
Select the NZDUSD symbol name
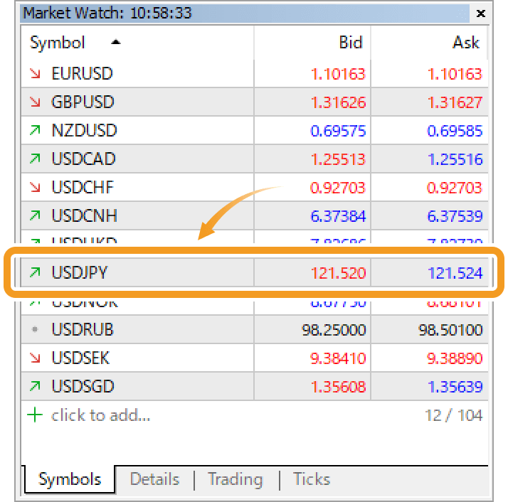click(84, 131)
